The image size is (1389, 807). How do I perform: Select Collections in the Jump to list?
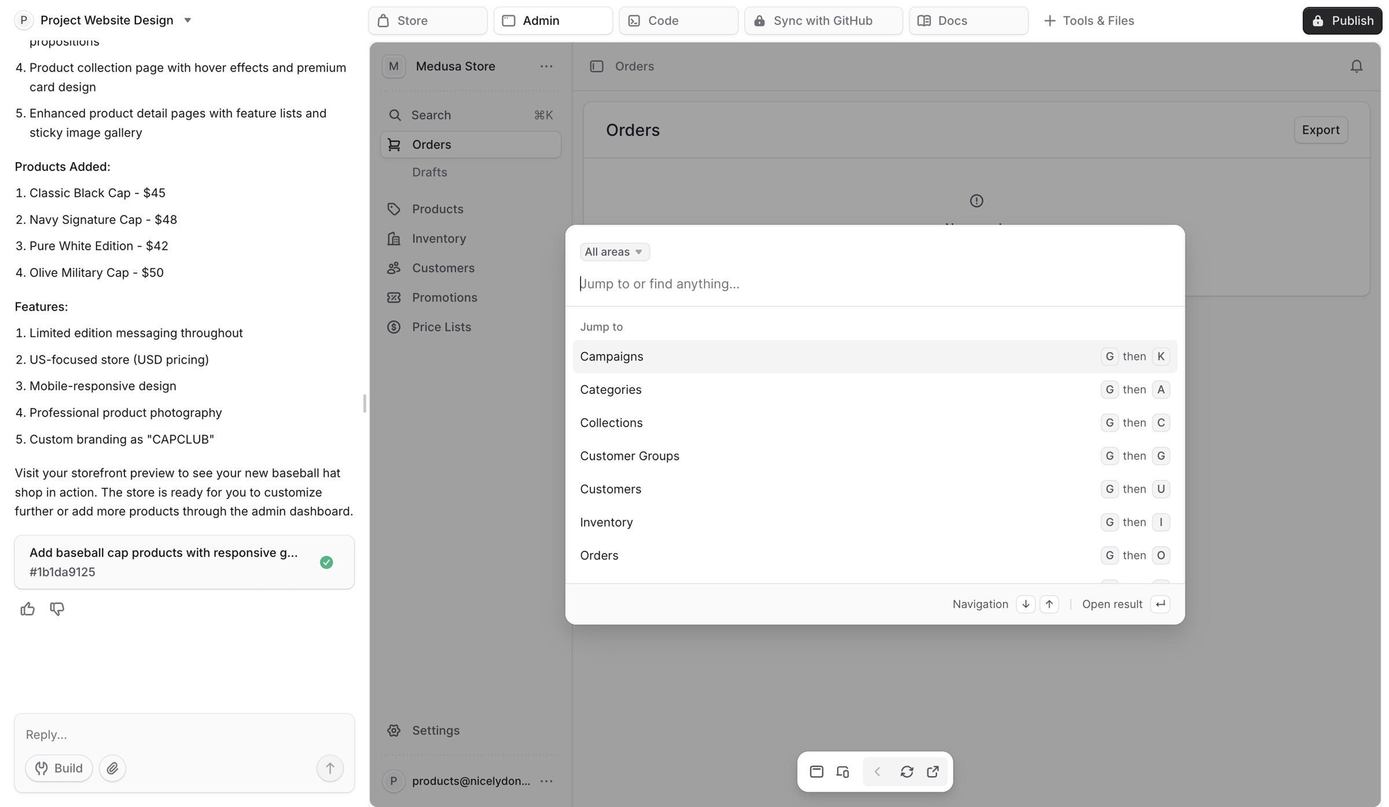[874, 423]
